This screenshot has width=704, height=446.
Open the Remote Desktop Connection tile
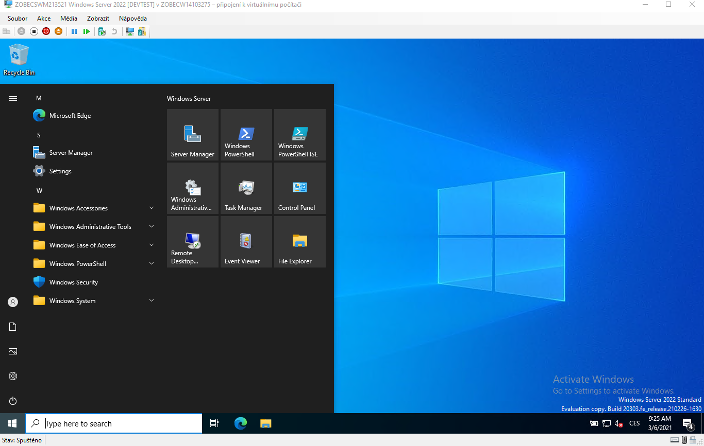pyautogui.click(x=193, y=242)
